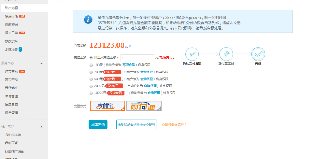Open 底单管理 in the sidebar
The height and width of the screenshot is (159, 314).
tap(11, 113)
